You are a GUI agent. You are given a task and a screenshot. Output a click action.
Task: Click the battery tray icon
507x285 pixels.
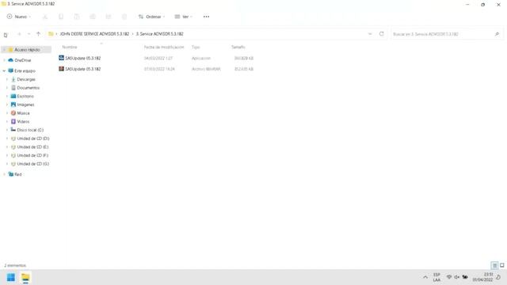click(x=465, y=277)
